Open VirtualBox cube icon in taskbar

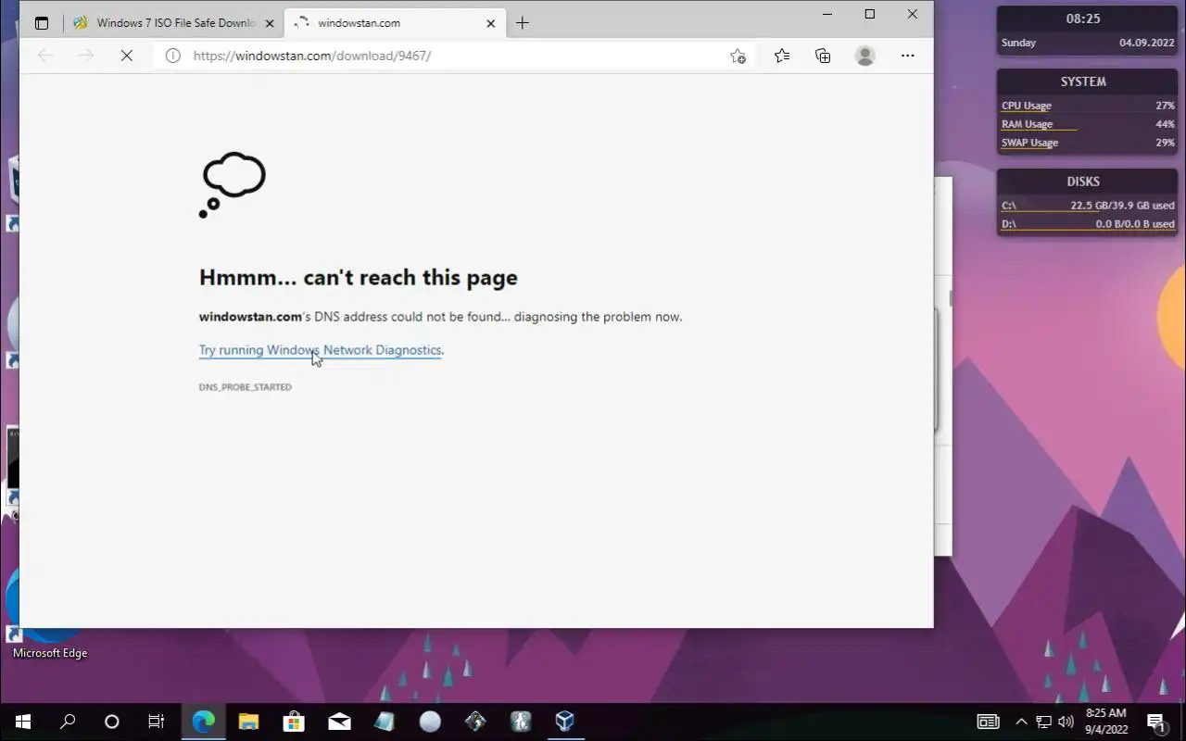click(565, 722)
